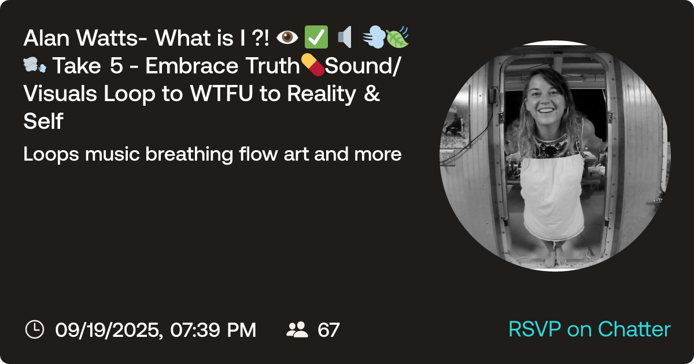The width and height of the screenshot is (694, 364).
Task: Click the green check mark emoji
Action: (x=316, y=38)
